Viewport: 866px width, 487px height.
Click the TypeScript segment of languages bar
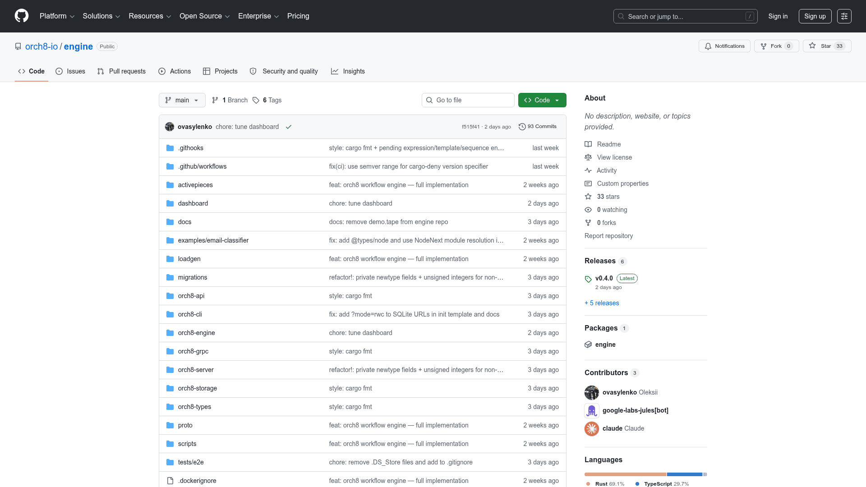(684, 474)
